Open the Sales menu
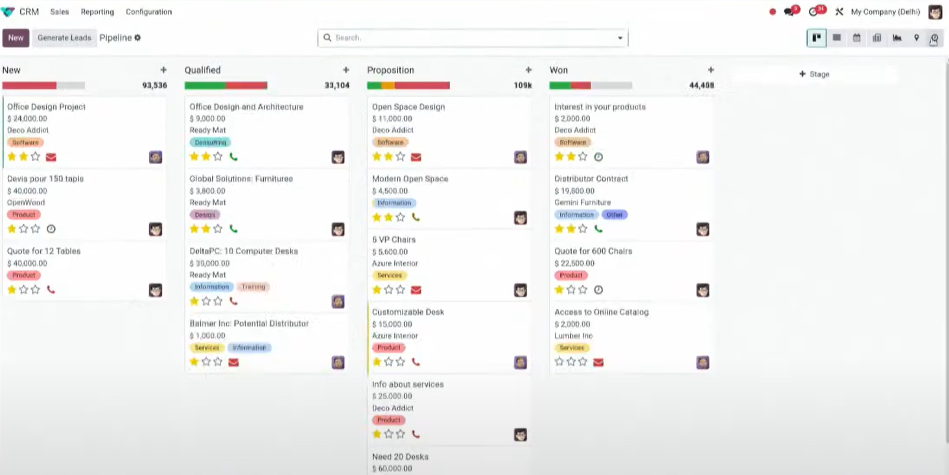The width and height of the screenshot is (949, 475). [x=60, y=12]
